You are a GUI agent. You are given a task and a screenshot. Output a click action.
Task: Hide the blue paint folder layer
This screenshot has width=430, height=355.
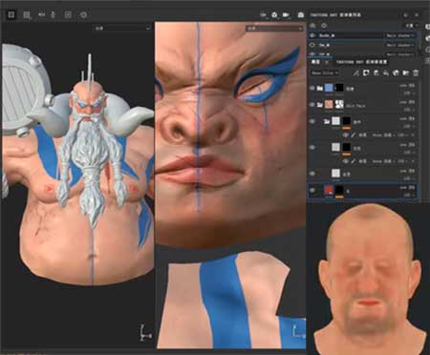pyautogui.click(x=312, y=88)
